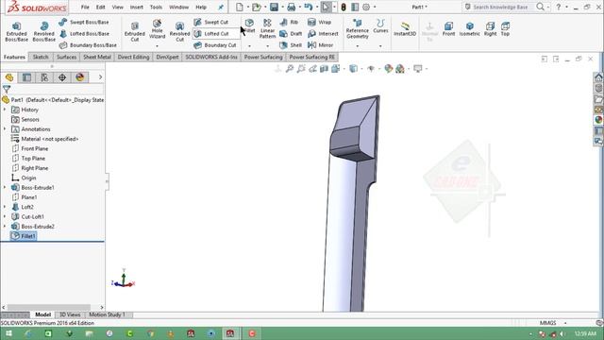The image size is (604, 340).
Task: Open the View menu
Action: [x=117, y=7]
